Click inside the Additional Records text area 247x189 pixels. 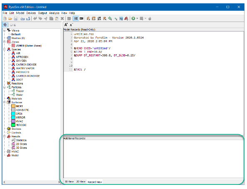coord(153,159)
